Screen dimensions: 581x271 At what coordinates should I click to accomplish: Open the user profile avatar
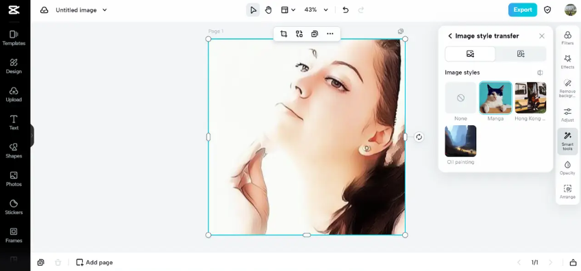tap(570, 10)
